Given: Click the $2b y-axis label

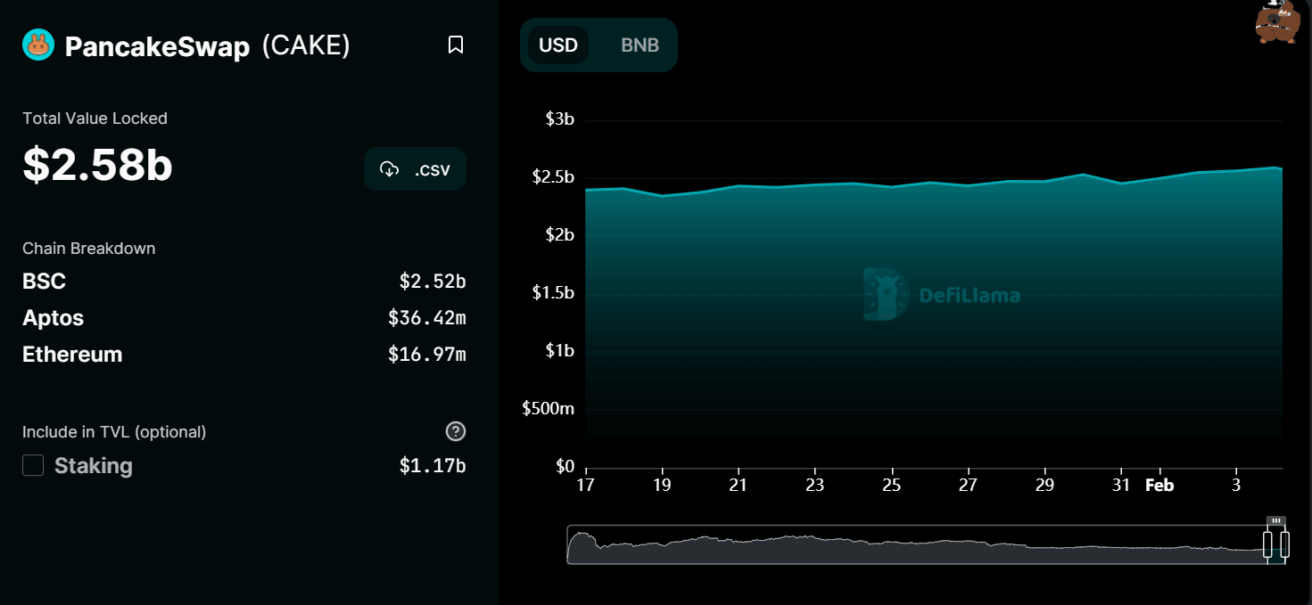Looking at the screenshot, I should (x=559, y=235).
